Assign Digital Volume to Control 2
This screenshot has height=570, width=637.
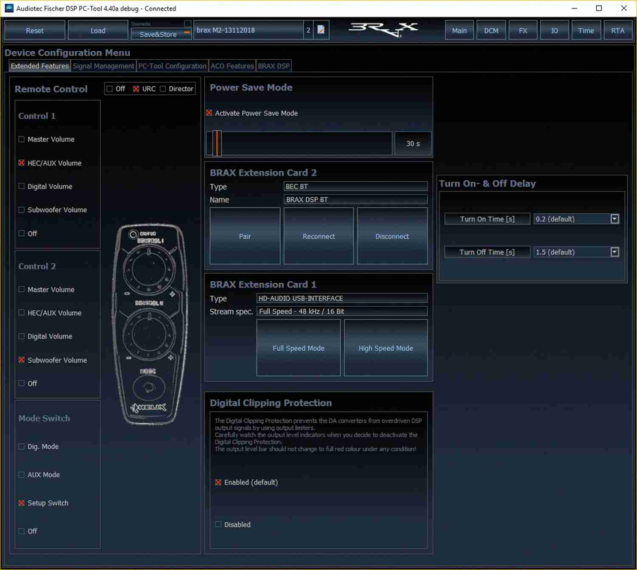coord(22,336)
